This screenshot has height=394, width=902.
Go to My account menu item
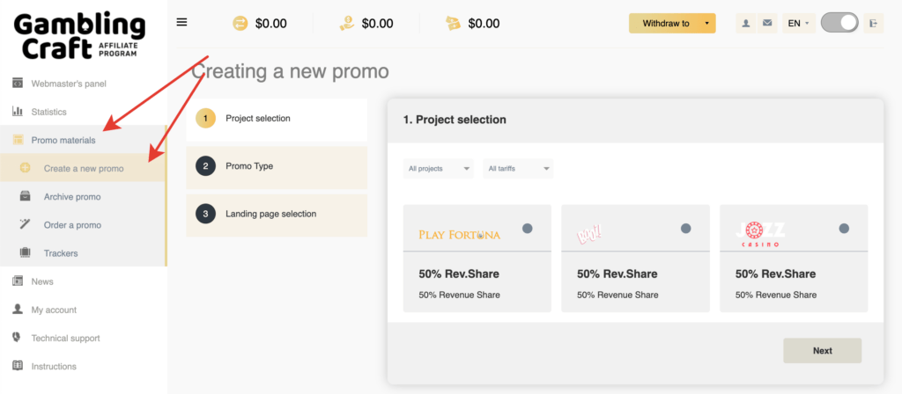point(54,310)
